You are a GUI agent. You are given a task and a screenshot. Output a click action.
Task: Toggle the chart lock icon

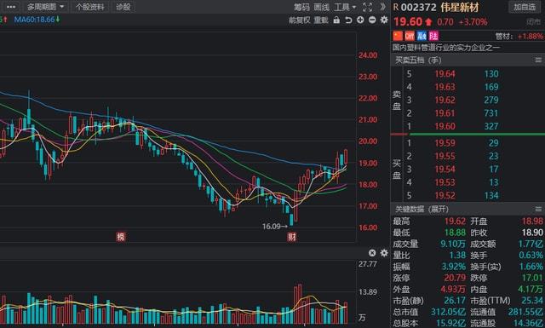(x=336, y=20)
